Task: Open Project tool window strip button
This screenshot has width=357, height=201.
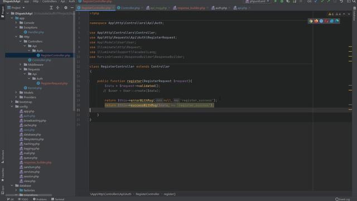Action: click(x=2, y=12)
